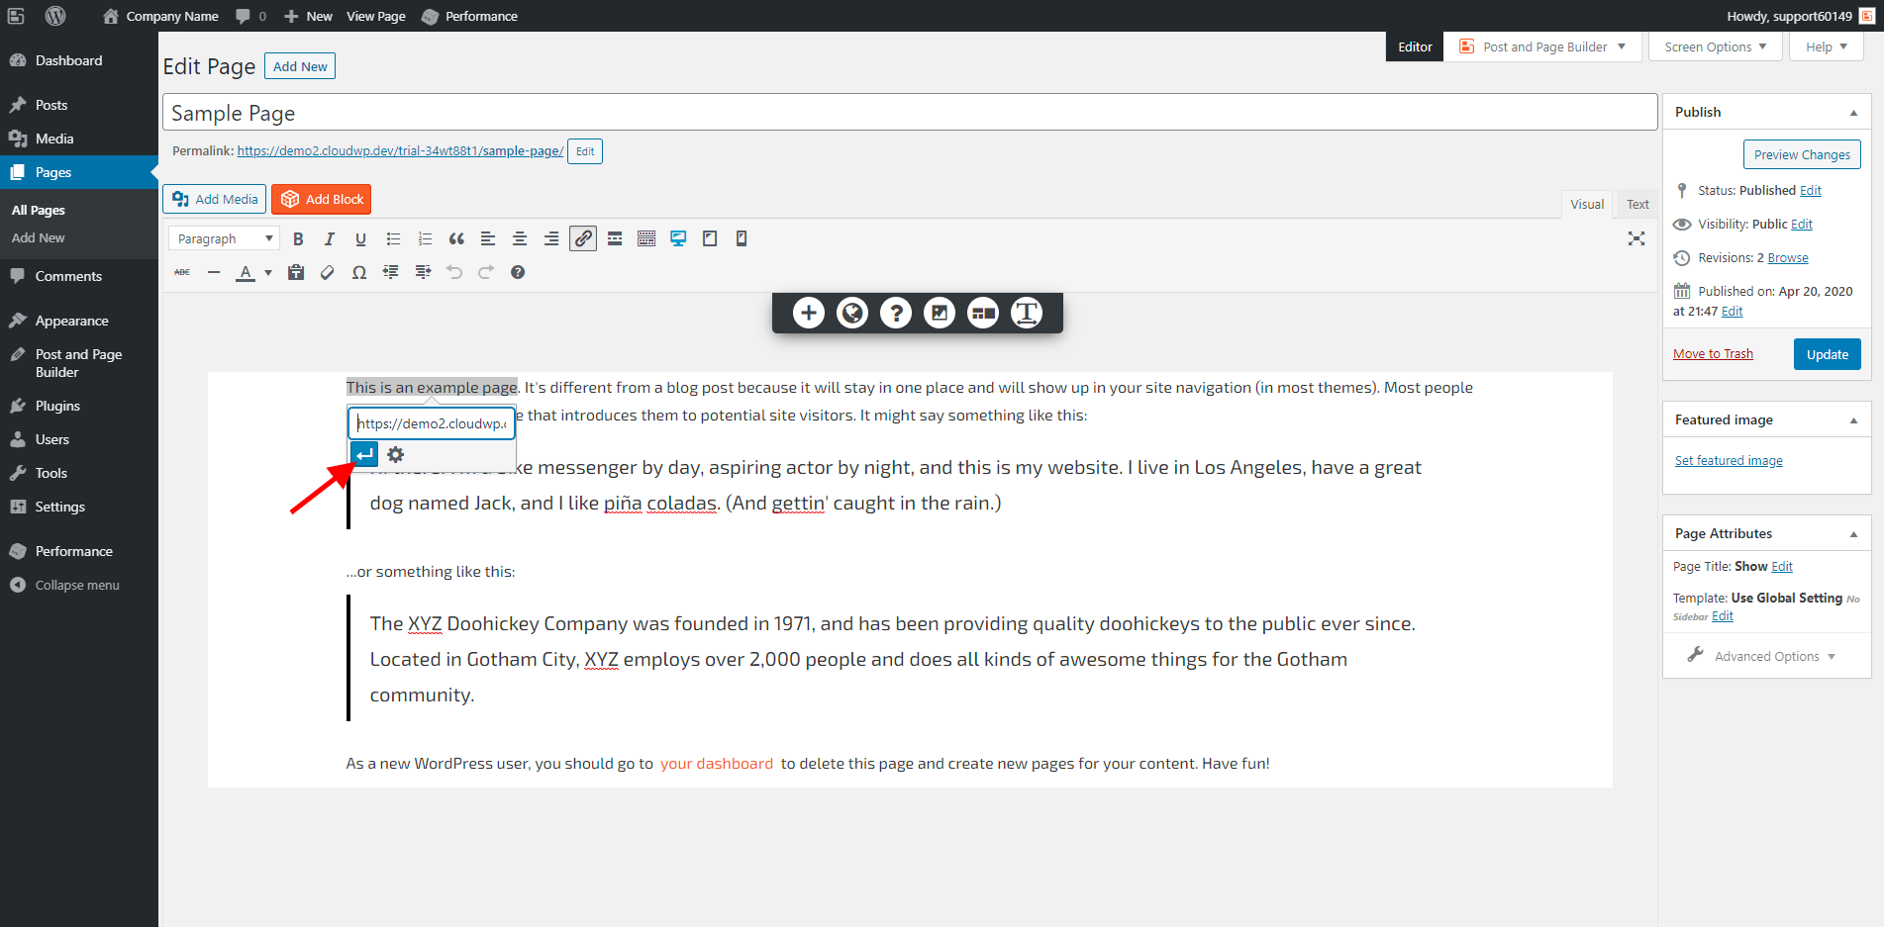The image size is (1884, 927).
Task: Insert a blockquote using the quote icon
Action: click(x=456, y=238)
